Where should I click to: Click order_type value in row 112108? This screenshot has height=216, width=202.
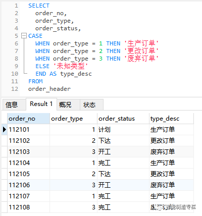(73, 207)
